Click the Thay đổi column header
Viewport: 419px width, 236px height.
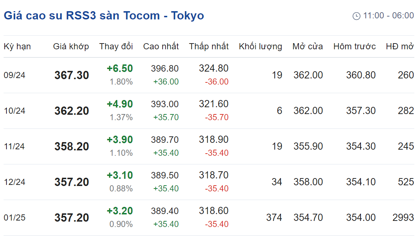coord(116,46)
